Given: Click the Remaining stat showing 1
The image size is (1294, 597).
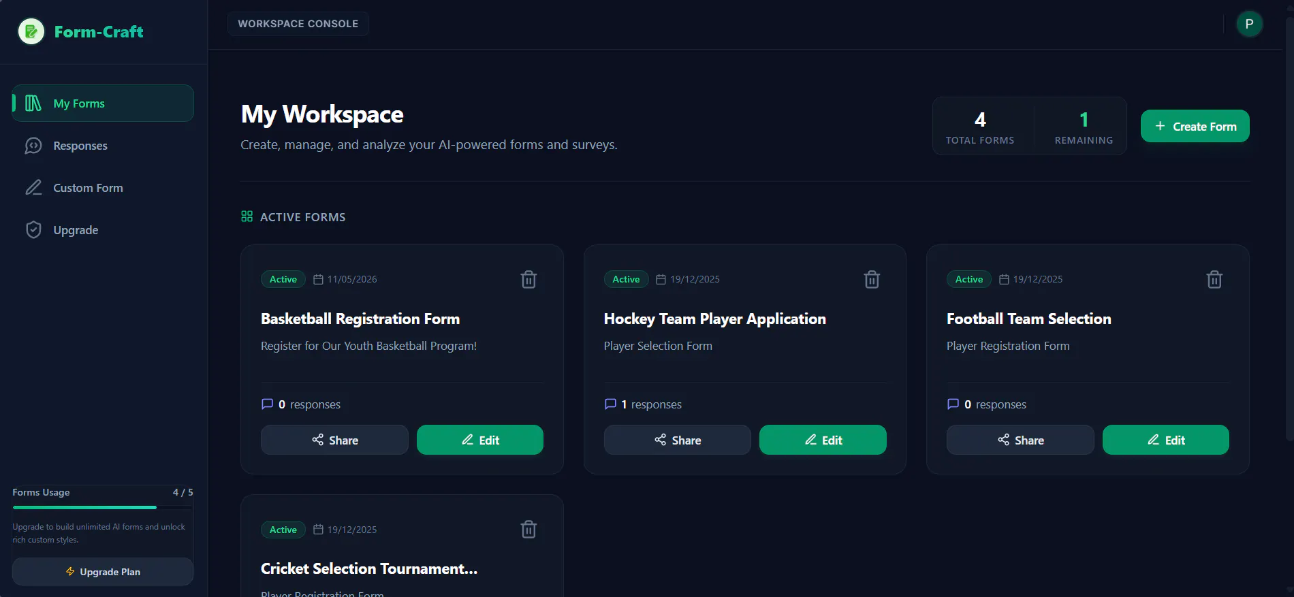Looking at the screenshot, I should [1084, 127].
